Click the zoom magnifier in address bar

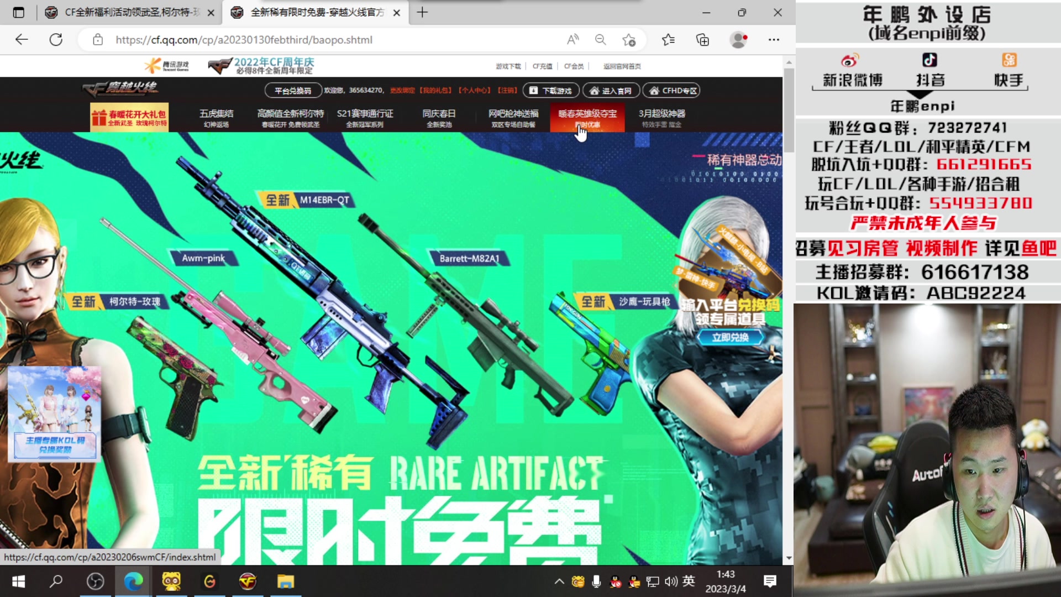click(601, 40)
